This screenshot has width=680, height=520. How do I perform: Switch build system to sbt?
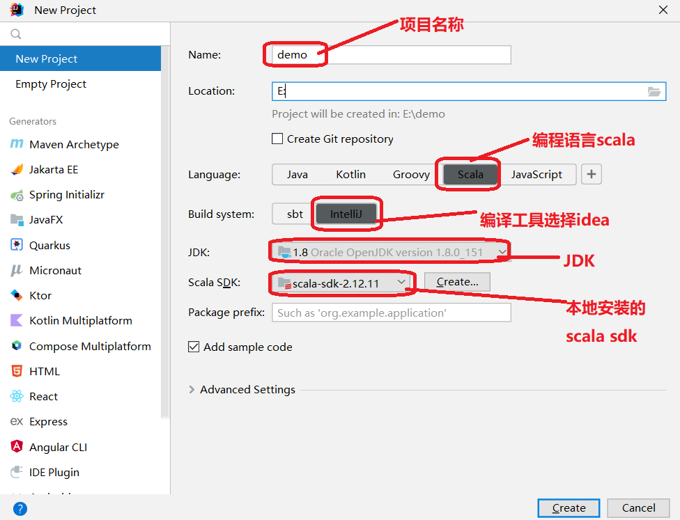click(295, 214)
